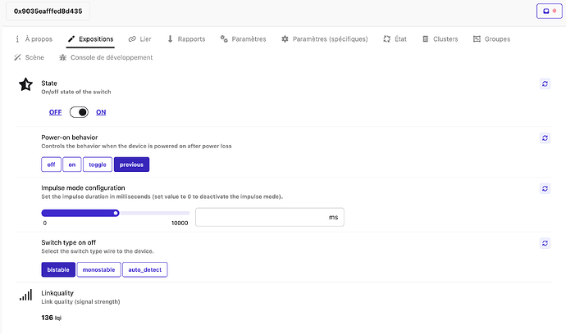This screenshot has width=566, height=334.
Task: Click the refresh icon for State
Action: pyautogui.click(x=544, y=84)
